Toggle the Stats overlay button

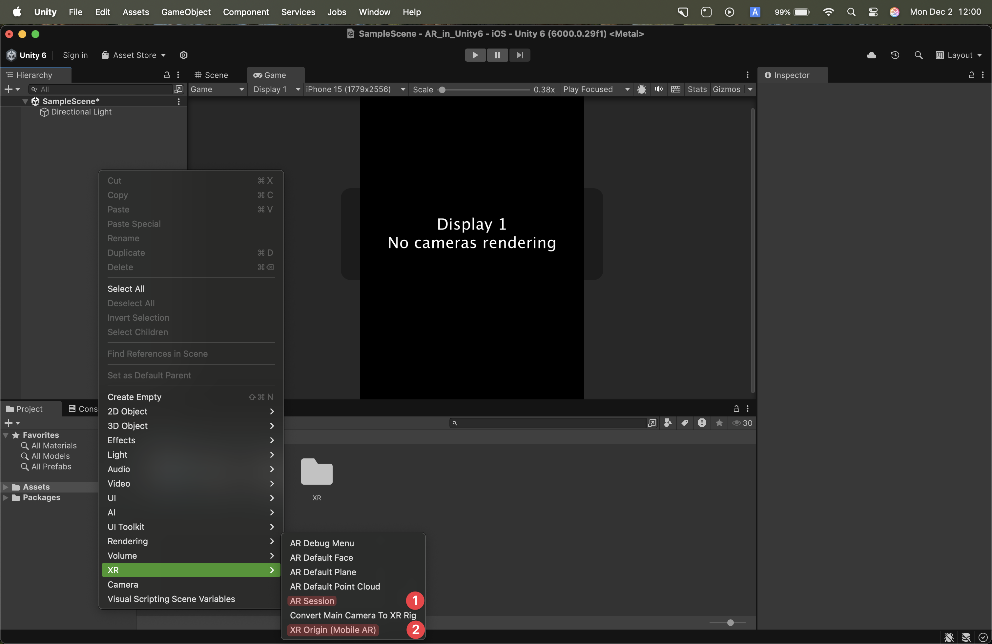point(697,89)
